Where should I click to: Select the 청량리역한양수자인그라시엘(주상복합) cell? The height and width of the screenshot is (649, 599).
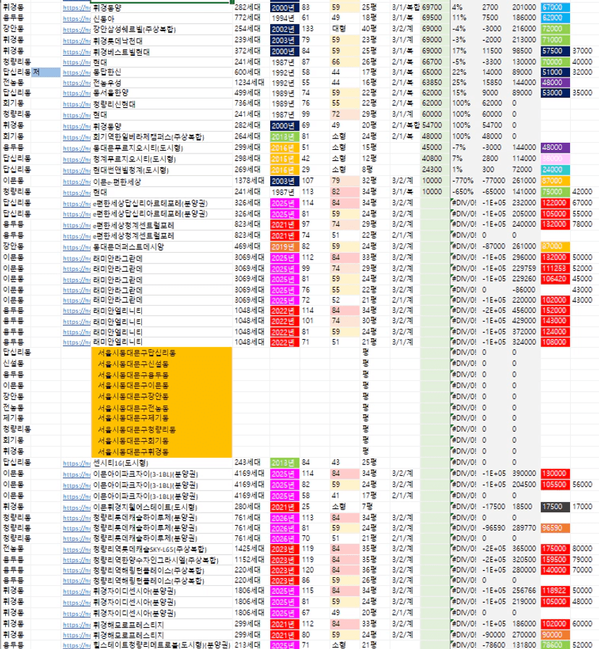[162, 560]
